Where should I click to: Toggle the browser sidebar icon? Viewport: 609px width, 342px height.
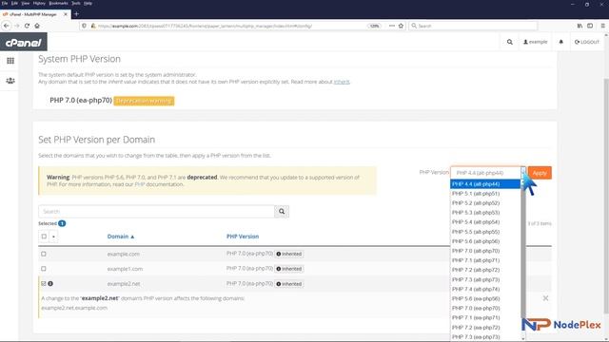point(590,26)
